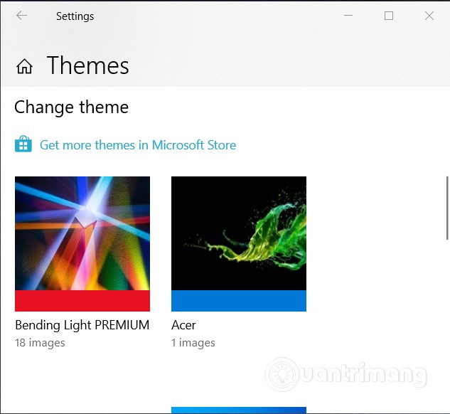Image resolution: width=450 pixels, height=414 pixels.
Task: Go back using the back arrow
Action: point(21,16)
